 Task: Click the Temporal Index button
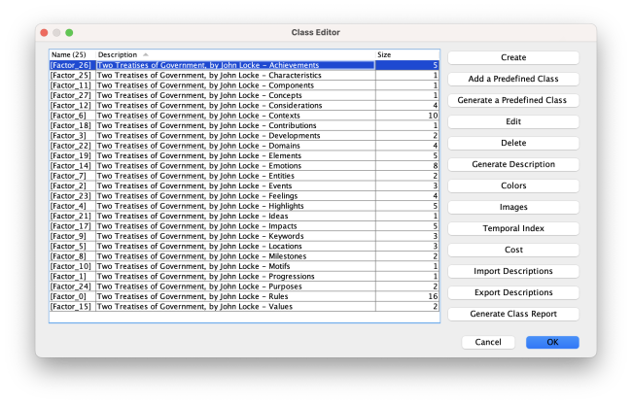pyautogui.click(x=513, y=228)
